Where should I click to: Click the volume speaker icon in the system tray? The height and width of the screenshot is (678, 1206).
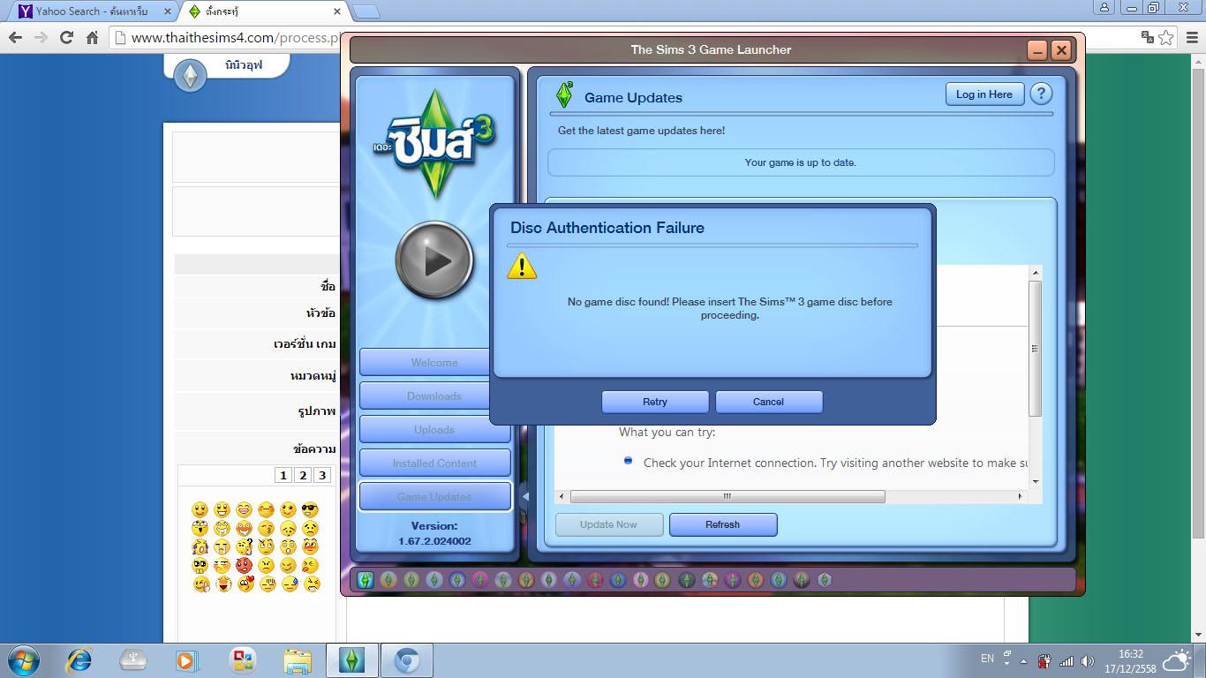click(1087, 660)
